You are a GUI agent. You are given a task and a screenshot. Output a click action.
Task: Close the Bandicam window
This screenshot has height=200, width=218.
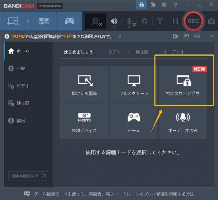(x=211, y=5)
